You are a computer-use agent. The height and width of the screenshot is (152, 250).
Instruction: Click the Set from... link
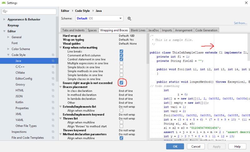tap(240, 23)
